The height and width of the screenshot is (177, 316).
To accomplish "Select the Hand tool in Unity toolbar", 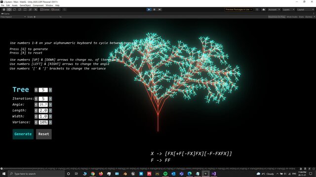I will point(4,10).
